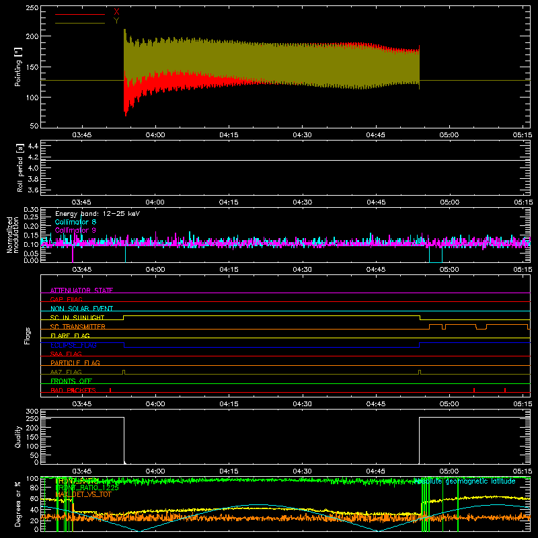Click the NON_SOLAR_EVENT flag label
Screen dimensions: 538x538
[x=81, y=309]
